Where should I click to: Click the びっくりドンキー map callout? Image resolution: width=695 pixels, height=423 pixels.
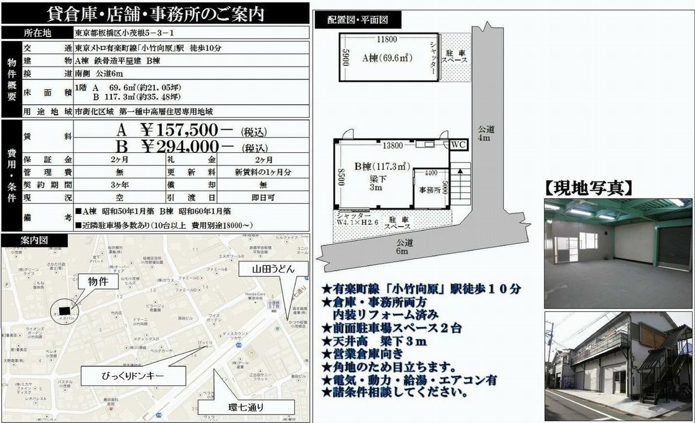(x=133, y=376)
